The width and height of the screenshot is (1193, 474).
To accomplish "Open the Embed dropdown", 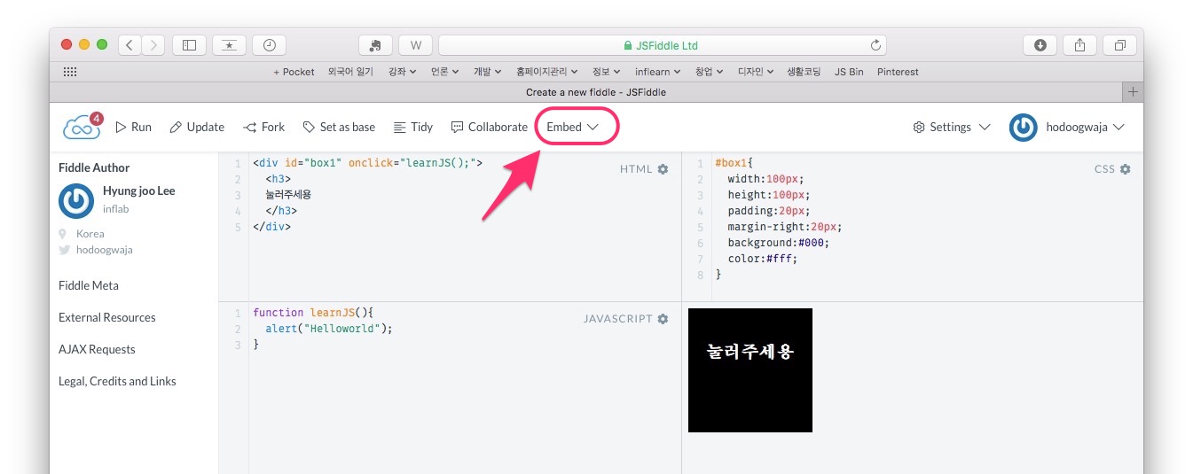I will (573, 127).
